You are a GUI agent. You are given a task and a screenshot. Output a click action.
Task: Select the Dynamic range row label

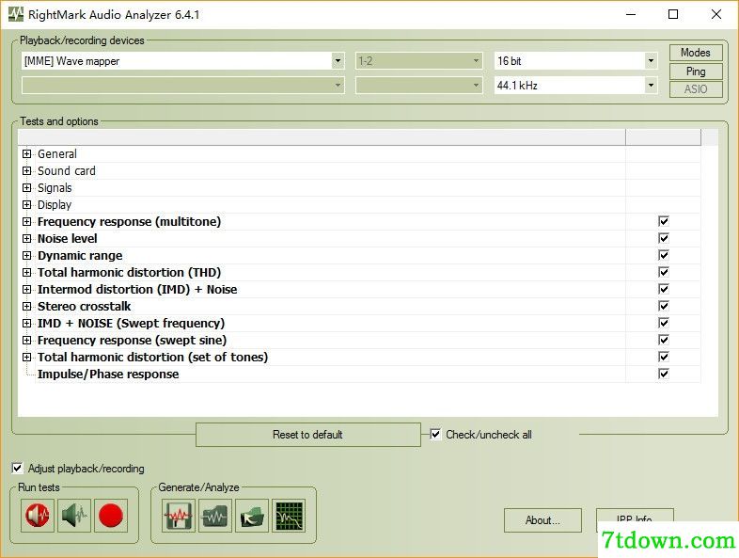click(80, 255)
